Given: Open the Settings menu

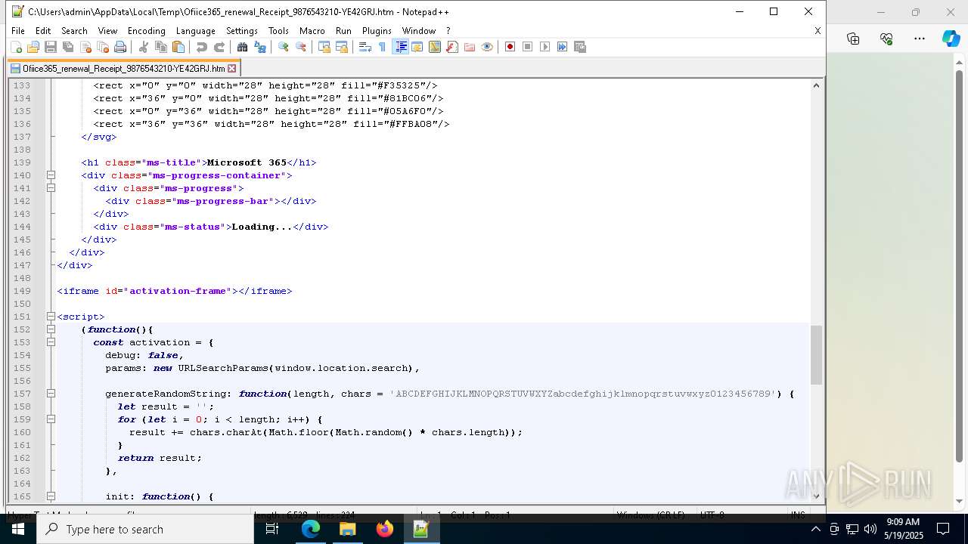Looking at the screenshot, I should pyautogui.click(x=242, y=31).
